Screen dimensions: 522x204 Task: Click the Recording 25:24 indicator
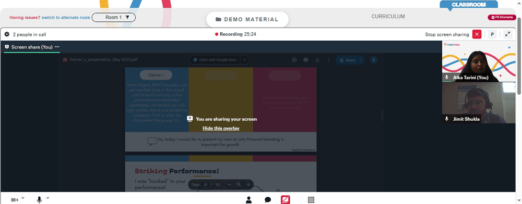[236, 34]
